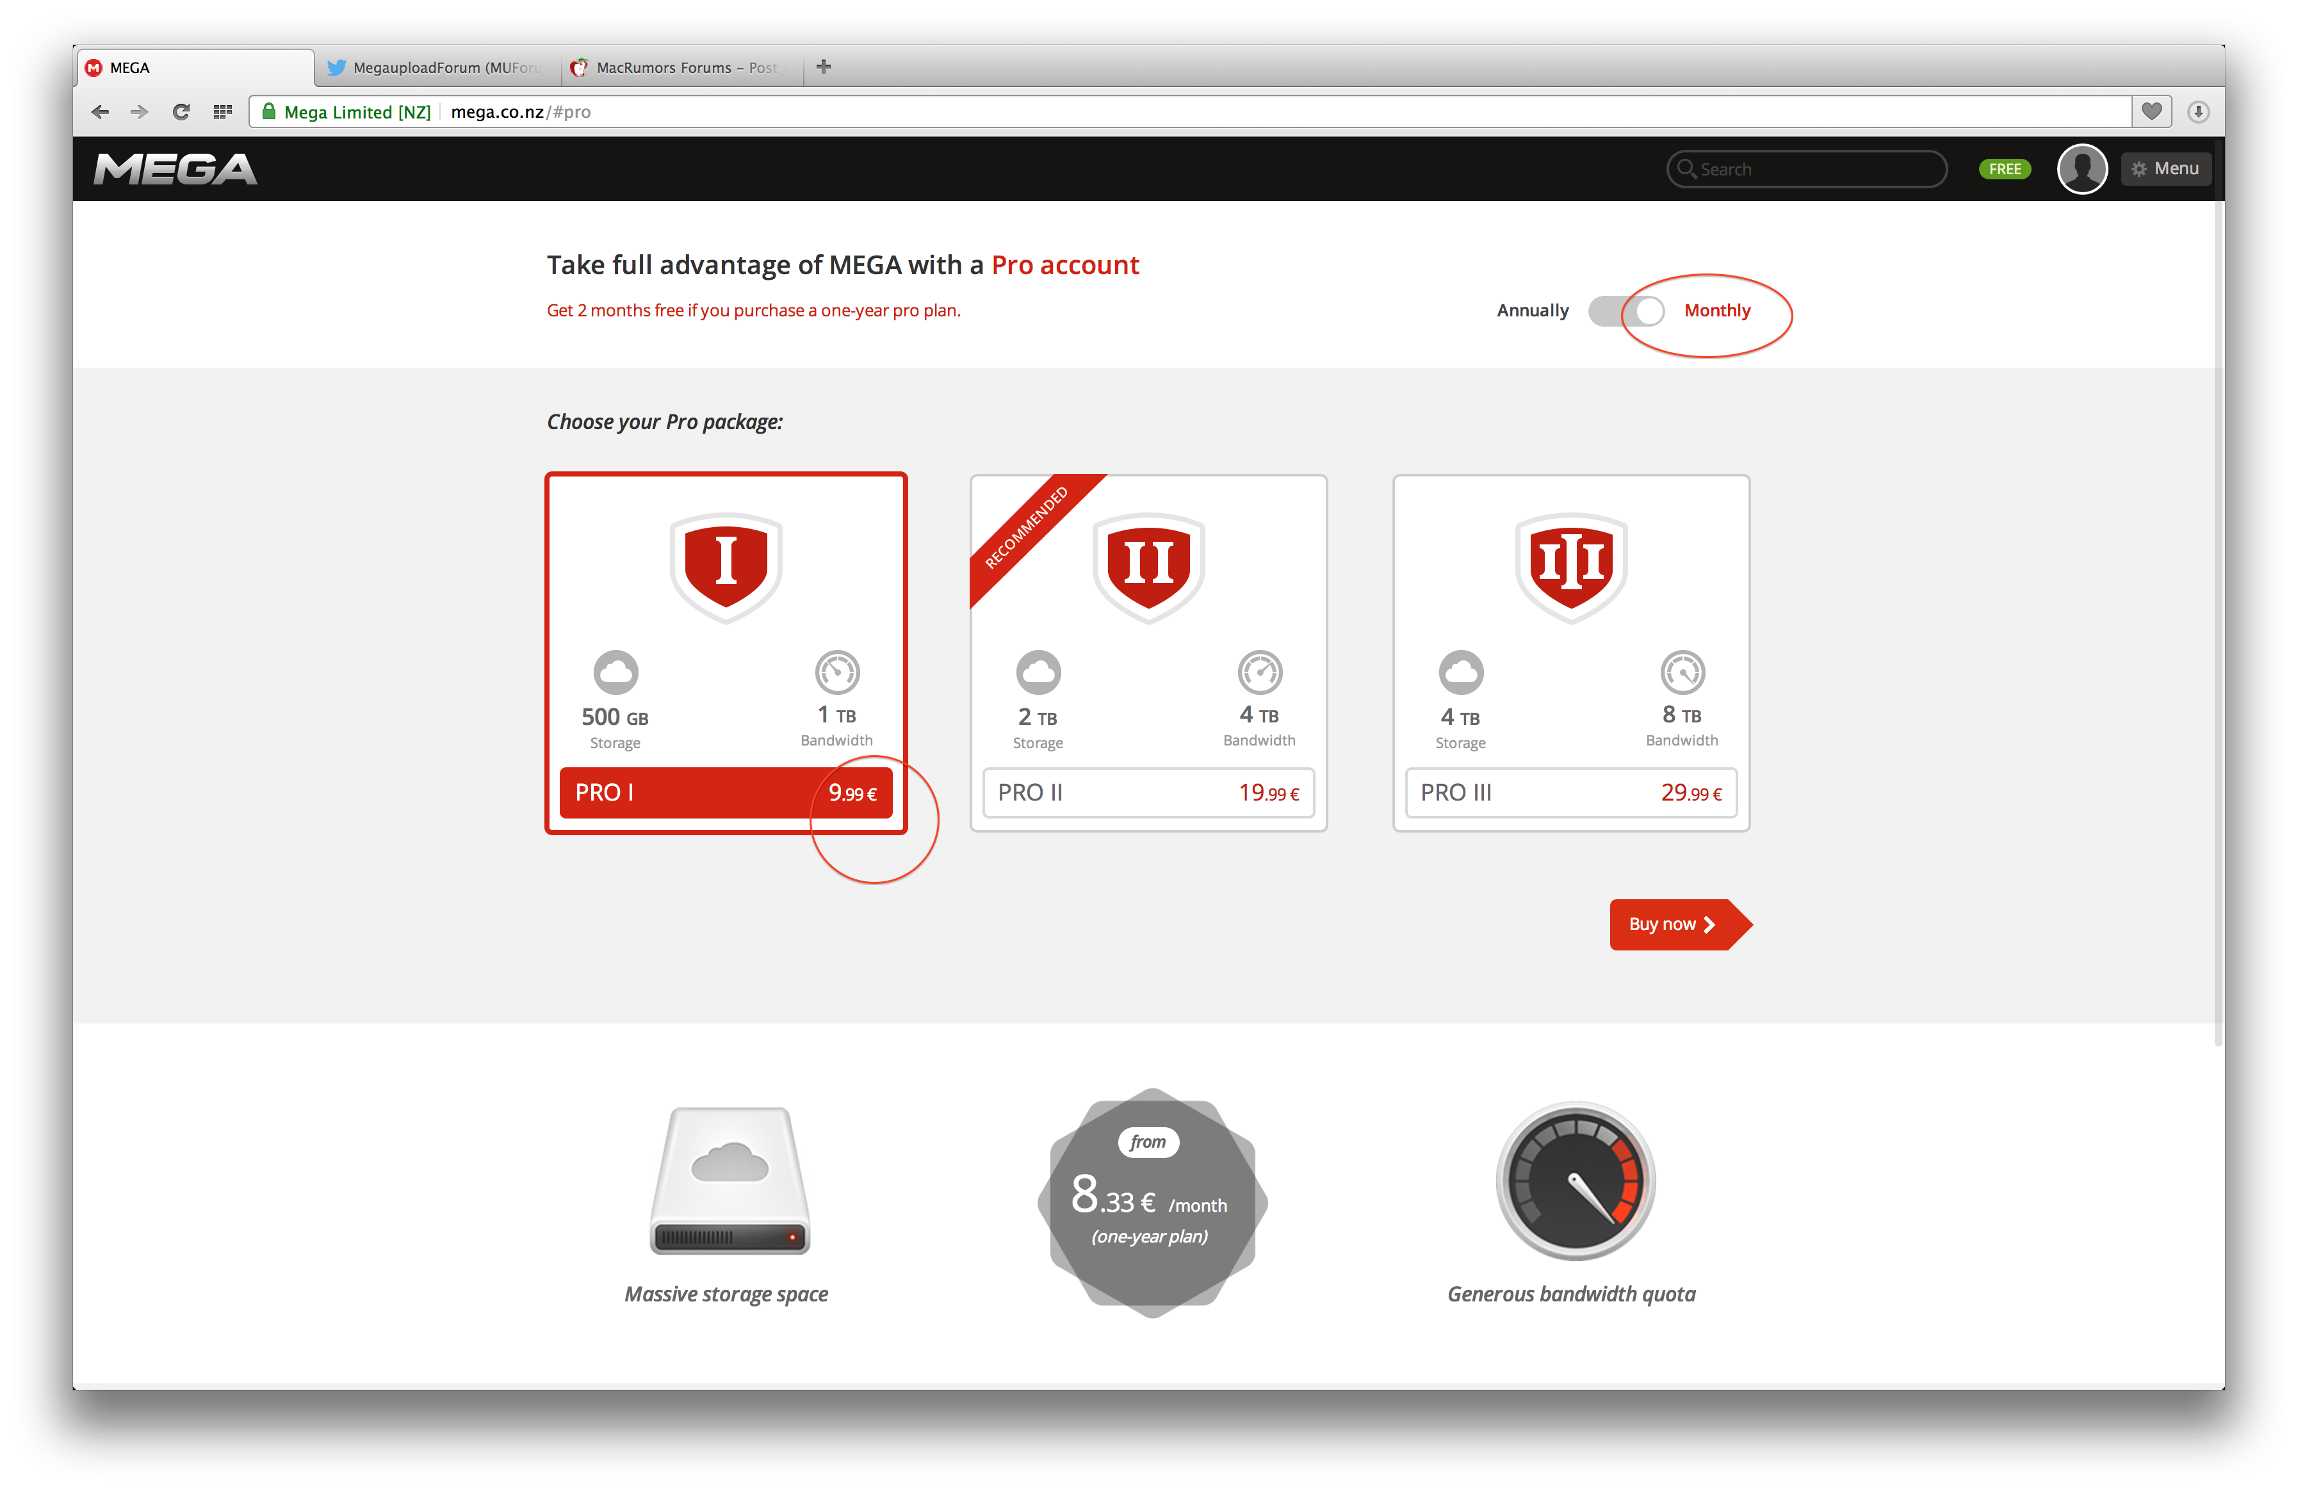Choose the PRO II 19.99 € plan bar
The width and height of the screenshot is (2298, 1491).
(x=1148, y=793)
